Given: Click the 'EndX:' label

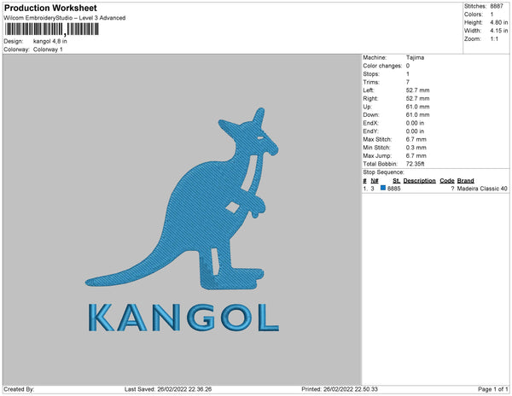Looking at the screenshot, I should (370, 123).
